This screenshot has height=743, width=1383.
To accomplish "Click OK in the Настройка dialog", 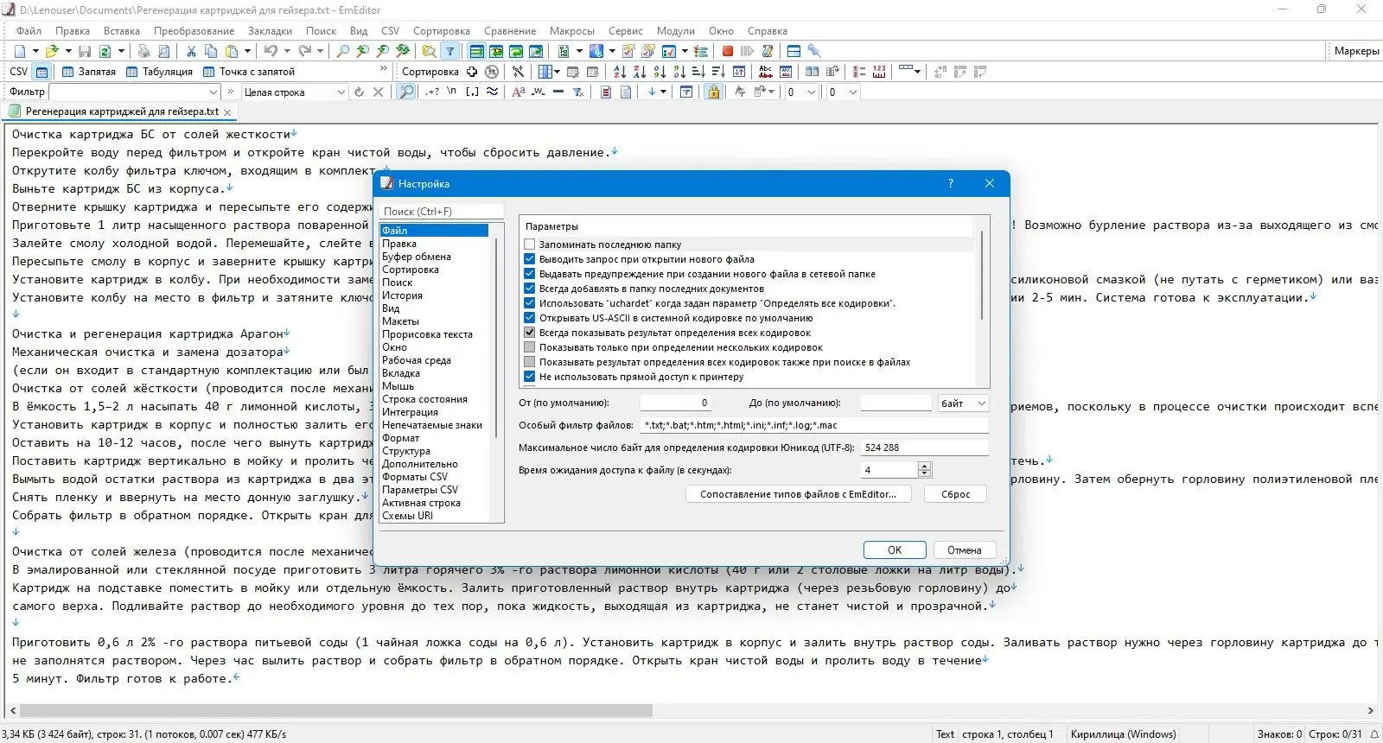I will (x=895, y=550).
